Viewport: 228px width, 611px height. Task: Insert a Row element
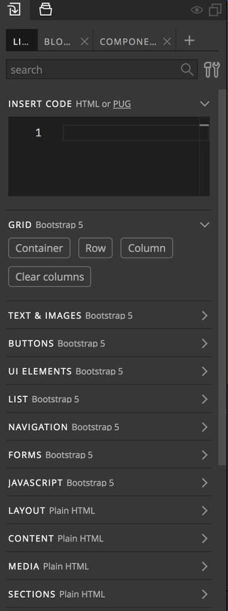point(95,248)
